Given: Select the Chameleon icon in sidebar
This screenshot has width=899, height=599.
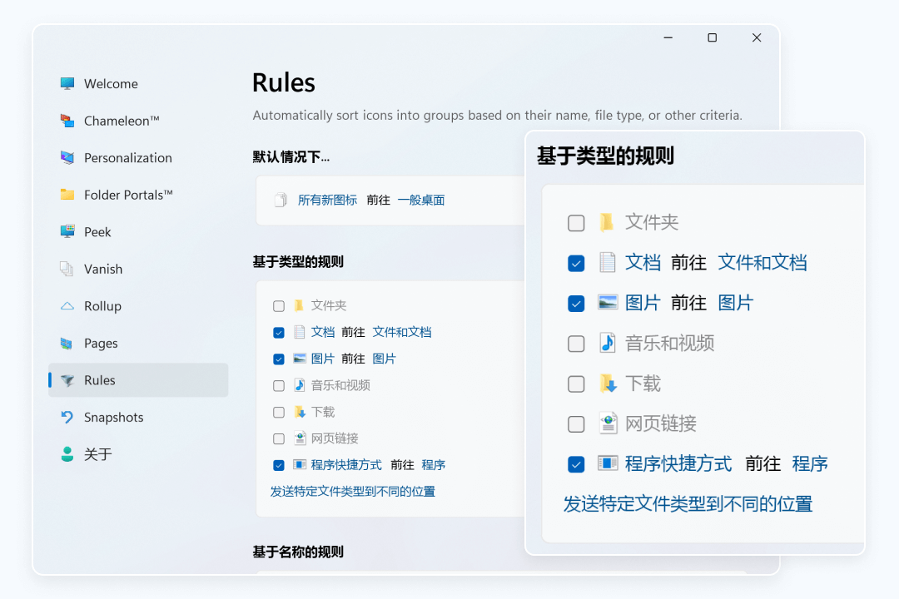Looking at the screenshot, I should tap(67, 121).
